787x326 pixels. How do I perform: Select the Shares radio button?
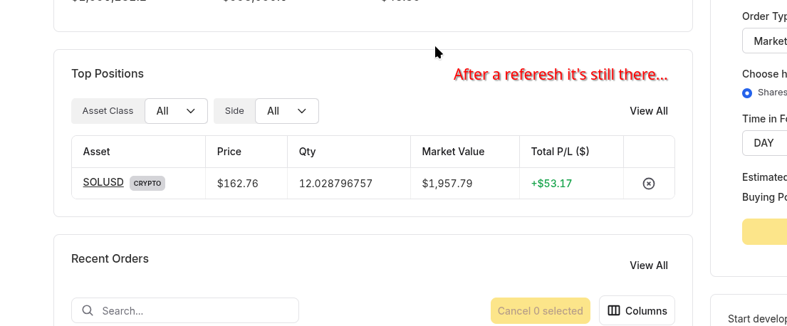[747, 93]
